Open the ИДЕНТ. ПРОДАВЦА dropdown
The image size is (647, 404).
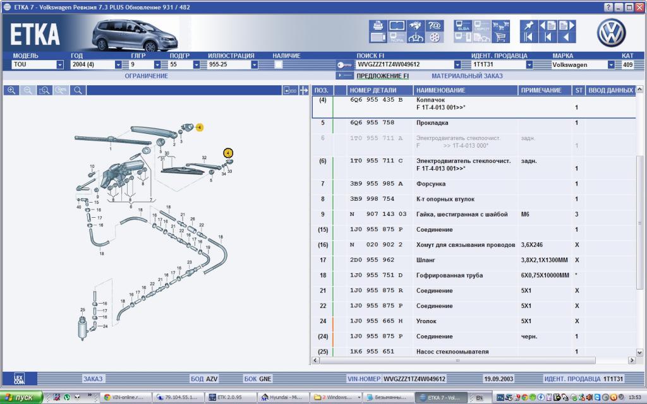529,65
